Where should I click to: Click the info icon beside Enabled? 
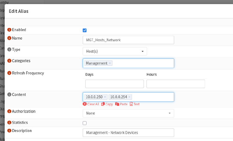[9, 30]
